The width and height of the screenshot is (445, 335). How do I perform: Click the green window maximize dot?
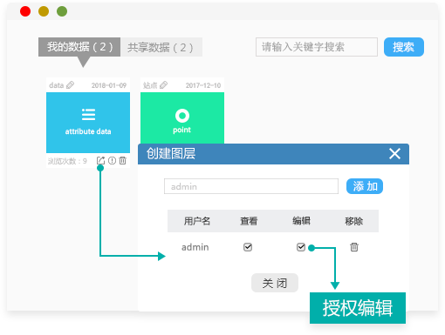click(x=62, y=11)
